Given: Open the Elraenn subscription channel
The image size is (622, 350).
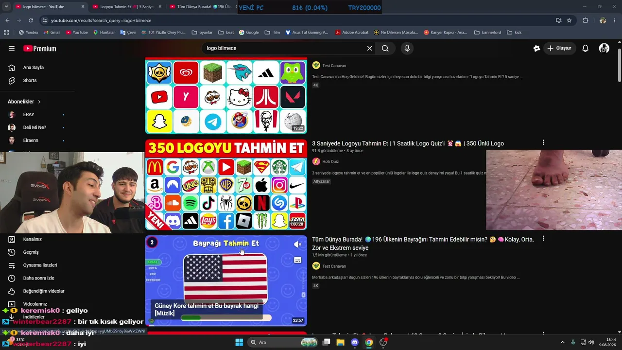Looking at the screenshot, I should tap(31, 140).
